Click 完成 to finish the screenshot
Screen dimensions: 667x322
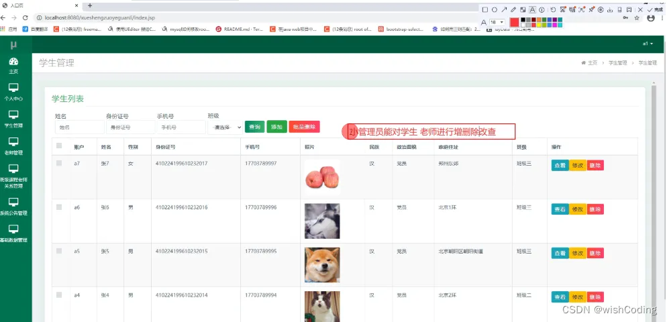click(x=655, y=10)
